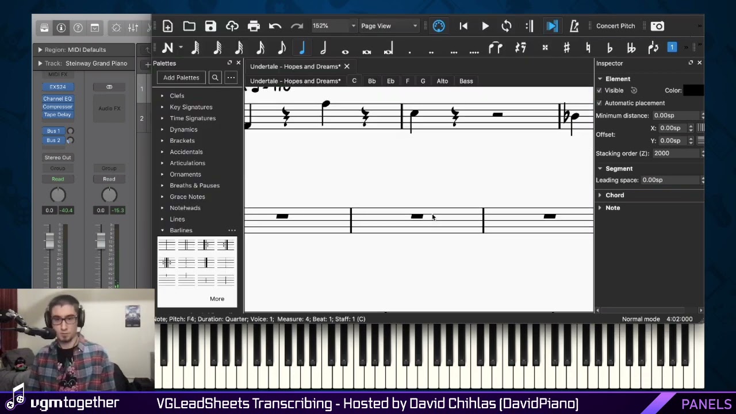Adjust the left channel volume fader
This screenshot has width=736, height=414.
point(49,240)
